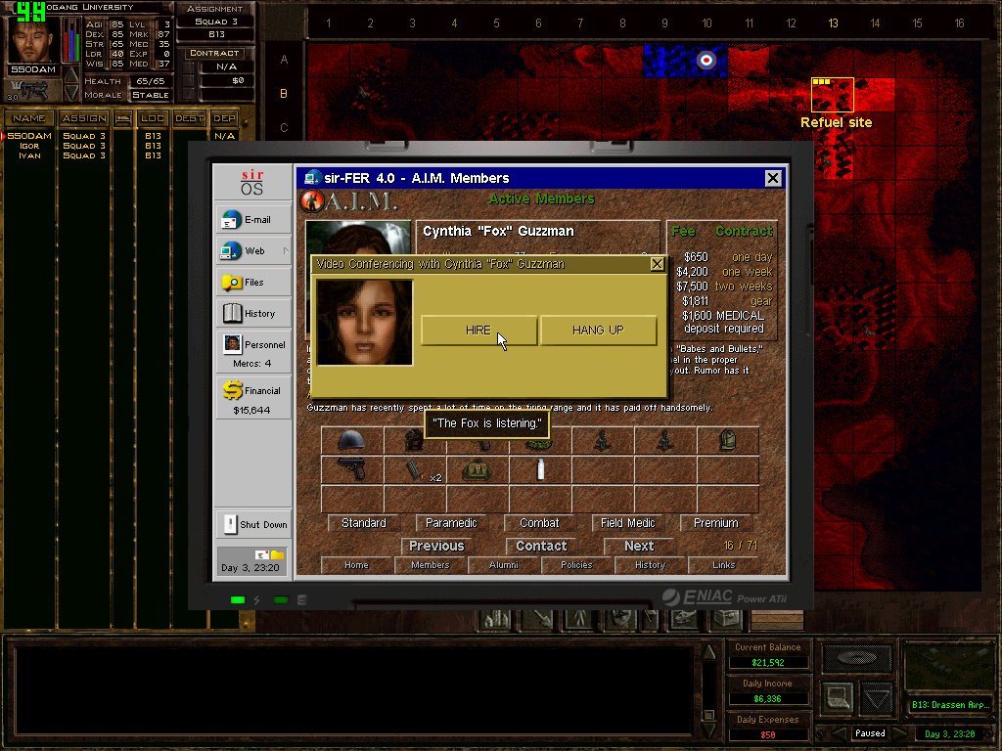The width and height of the screenshot is (1002, 751).
Task: Select the Refuel site sector on map
Action: [x=833, y=95]
